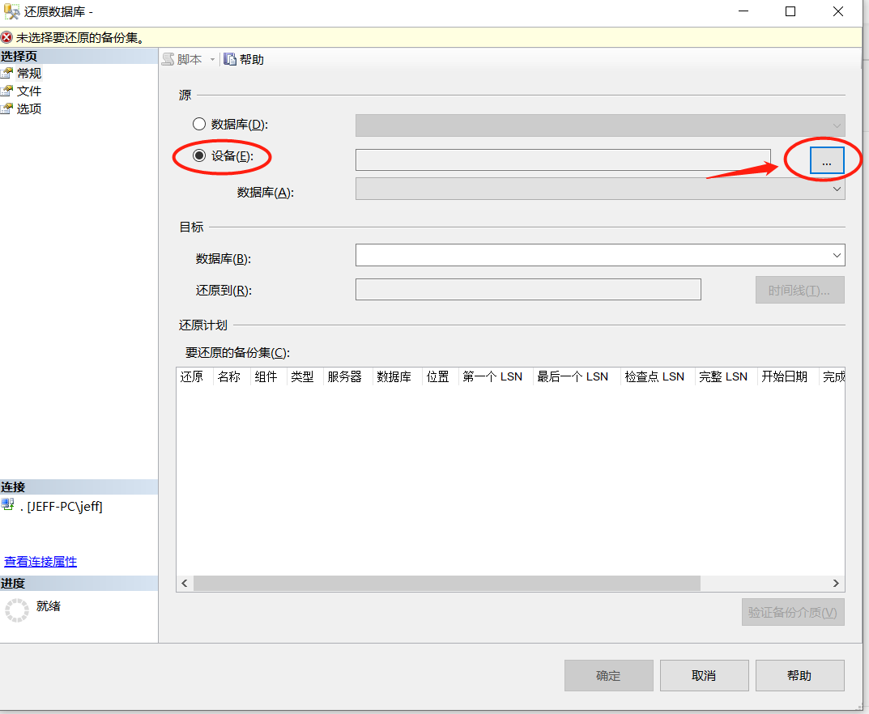The height and width of the screenshot is (714, 869).
Task: Click the 确定 button
Action: 608,675
